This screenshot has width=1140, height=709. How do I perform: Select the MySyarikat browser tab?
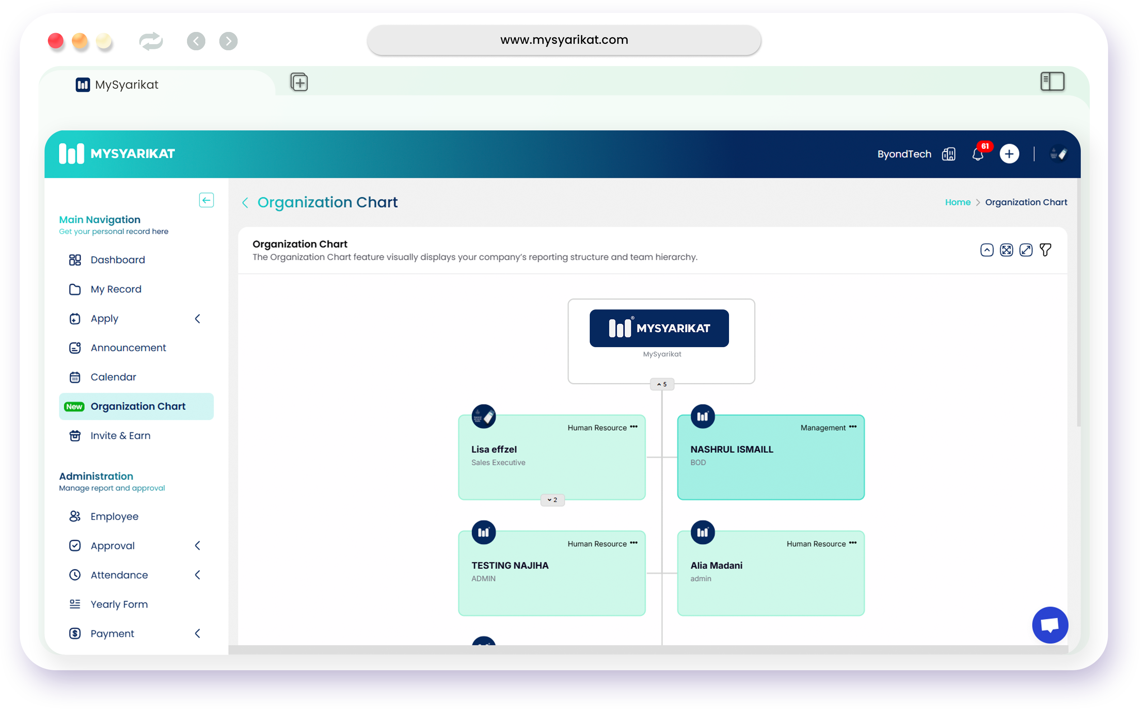click(x=117, y=85)
